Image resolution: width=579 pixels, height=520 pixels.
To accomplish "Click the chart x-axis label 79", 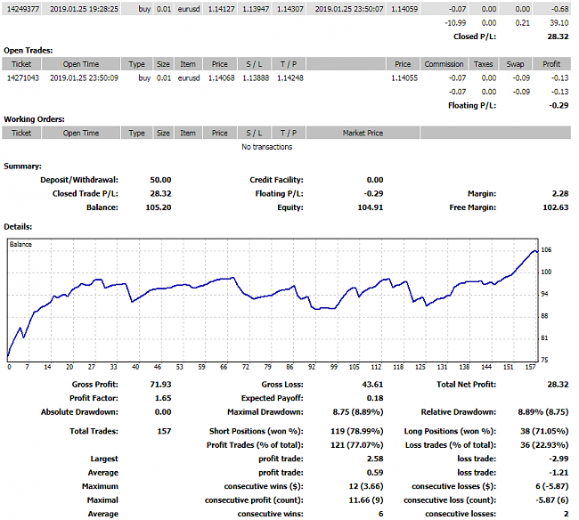I will (268, 367).
